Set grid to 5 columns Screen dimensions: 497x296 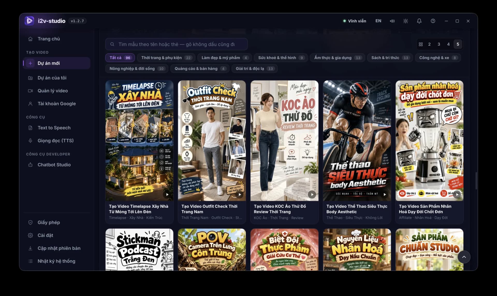click(x=458, y=44)
